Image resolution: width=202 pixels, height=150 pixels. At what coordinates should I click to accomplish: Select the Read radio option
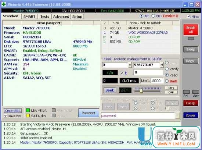pos(167,75)
